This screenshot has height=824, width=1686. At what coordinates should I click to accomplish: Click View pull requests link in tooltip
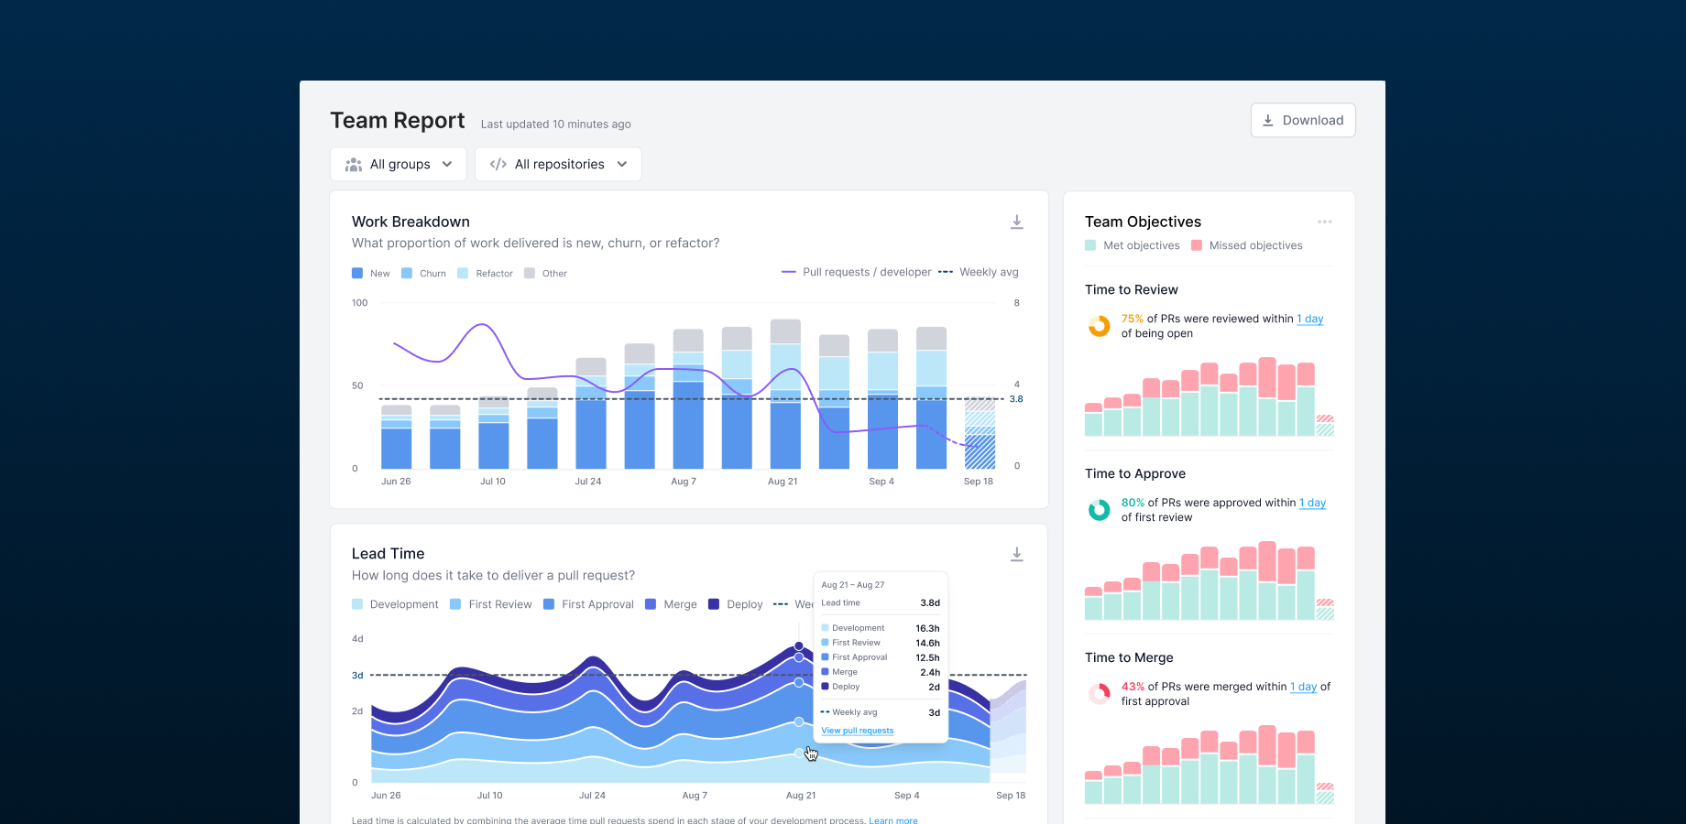click(x=857, y=731)
